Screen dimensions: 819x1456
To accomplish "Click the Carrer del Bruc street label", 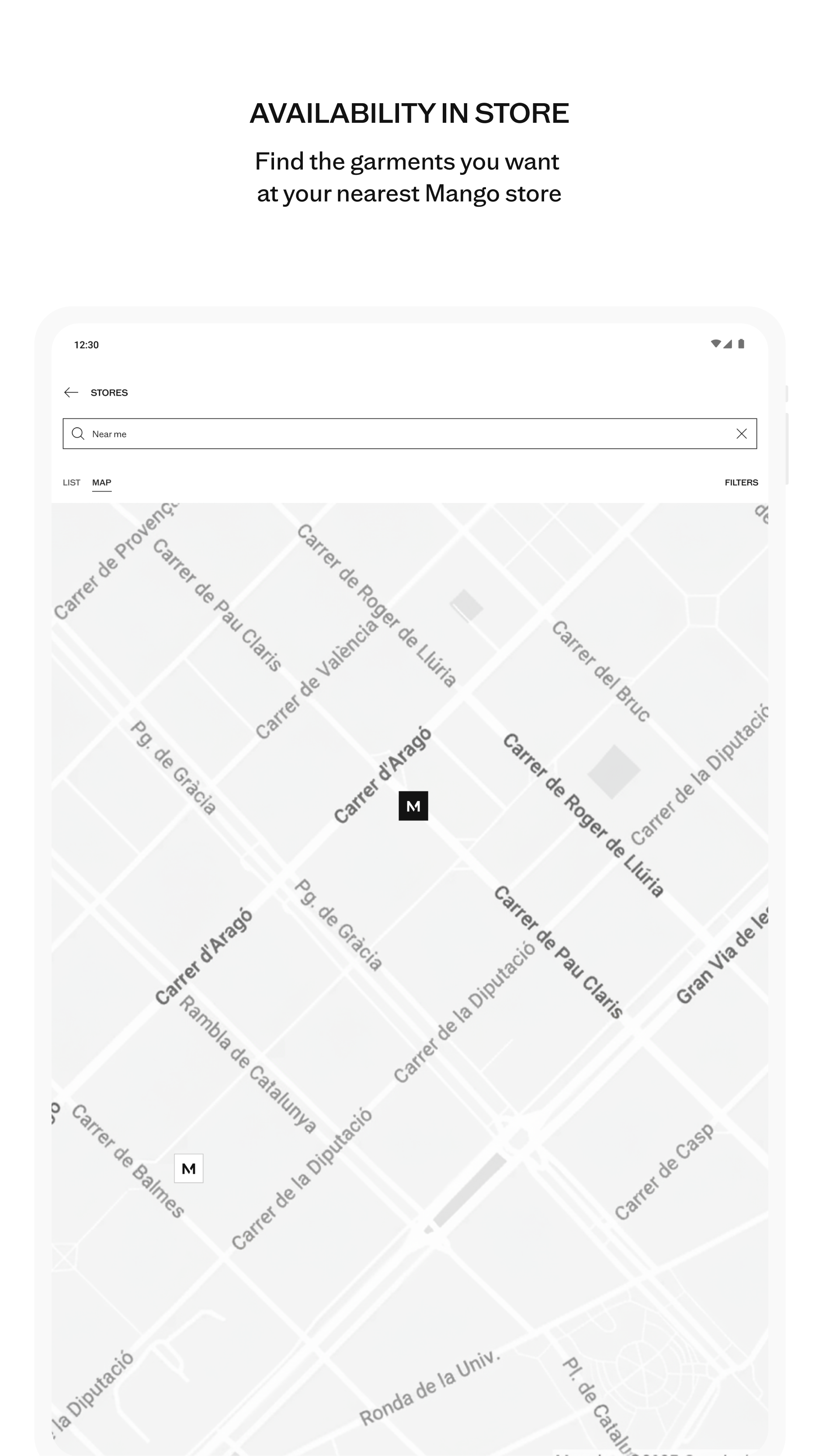I will point(601,671).
